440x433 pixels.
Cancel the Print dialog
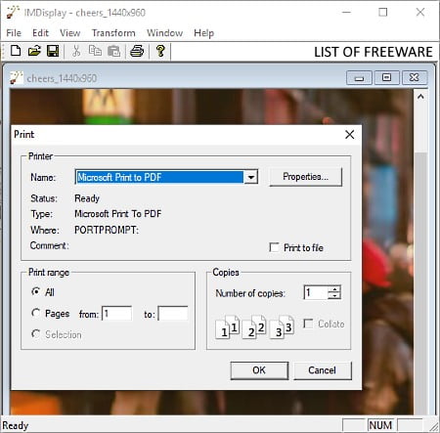click(323, 370)
